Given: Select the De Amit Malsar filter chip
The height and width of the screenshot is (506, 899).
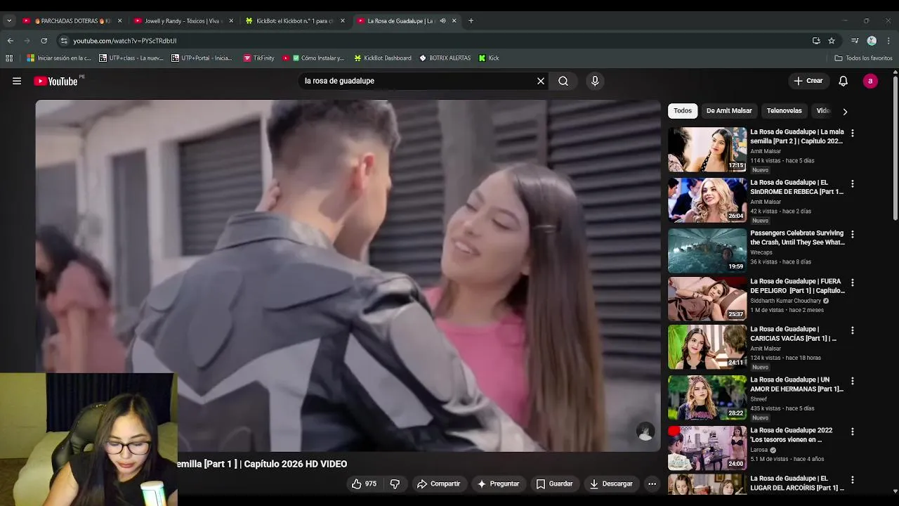Looking at the screenshot, I should click(x=729, y=111).
